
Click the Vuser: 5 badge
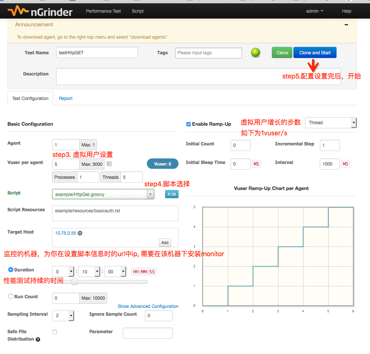(163, 164)
